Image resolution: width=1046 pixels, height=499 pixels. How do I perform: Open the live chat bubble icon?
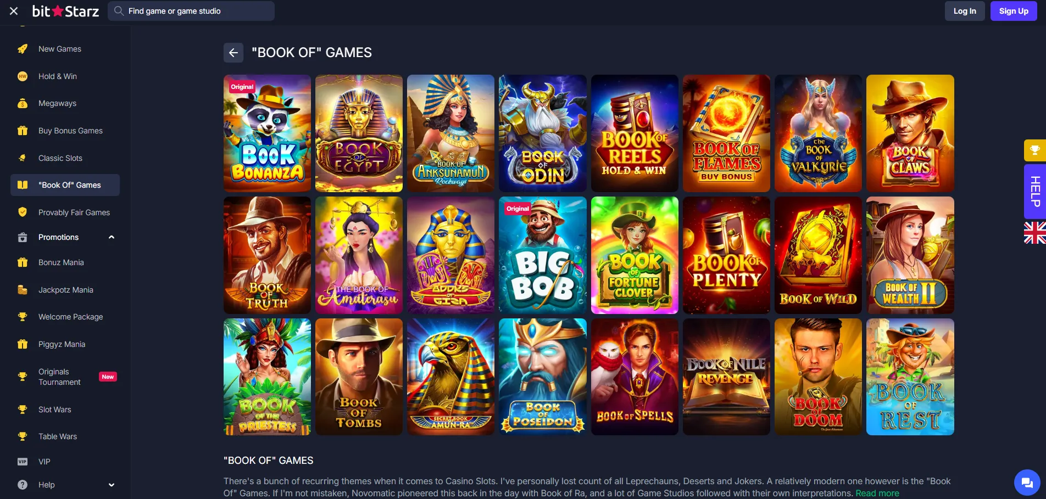1027,483
